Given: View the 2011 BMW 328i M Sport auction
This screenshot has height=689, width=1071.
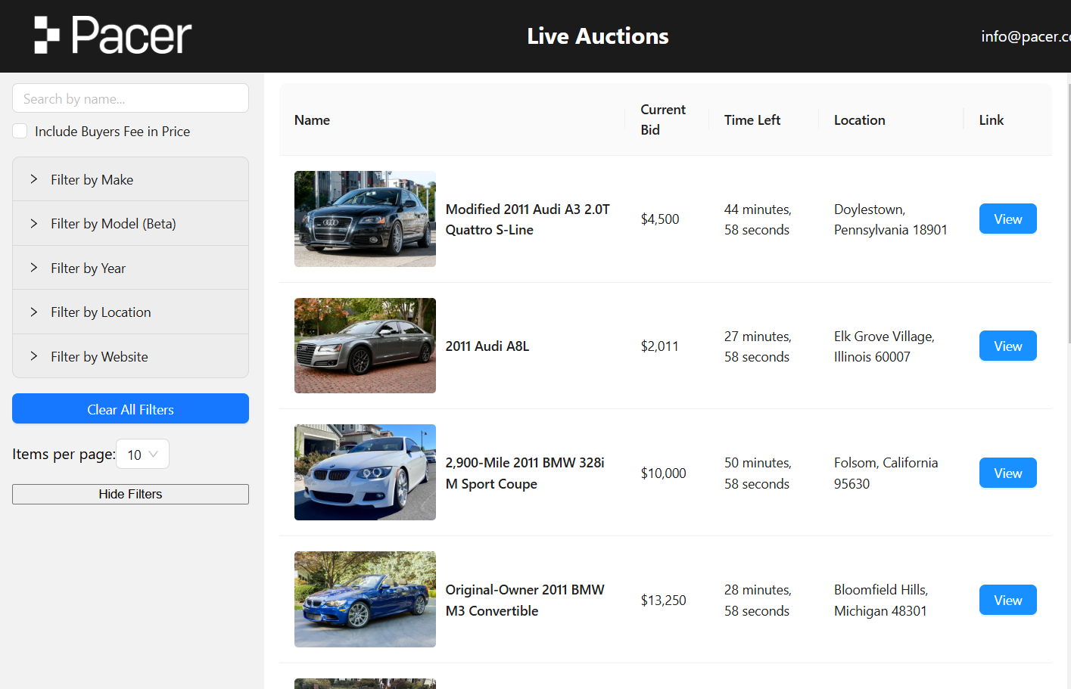Looking at the screenshot, I should tap(1007, 473).
